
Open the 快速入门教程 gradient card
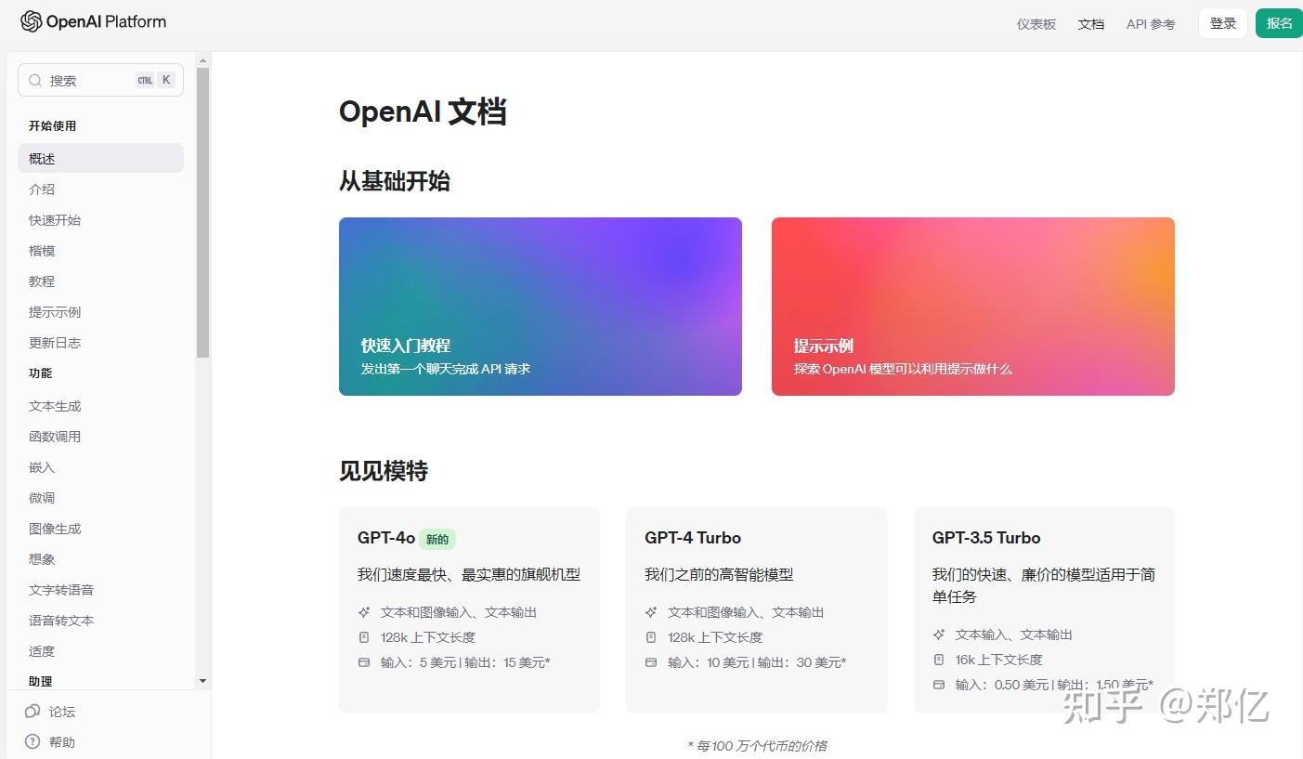pyautogui.click(x=541, y=307)
